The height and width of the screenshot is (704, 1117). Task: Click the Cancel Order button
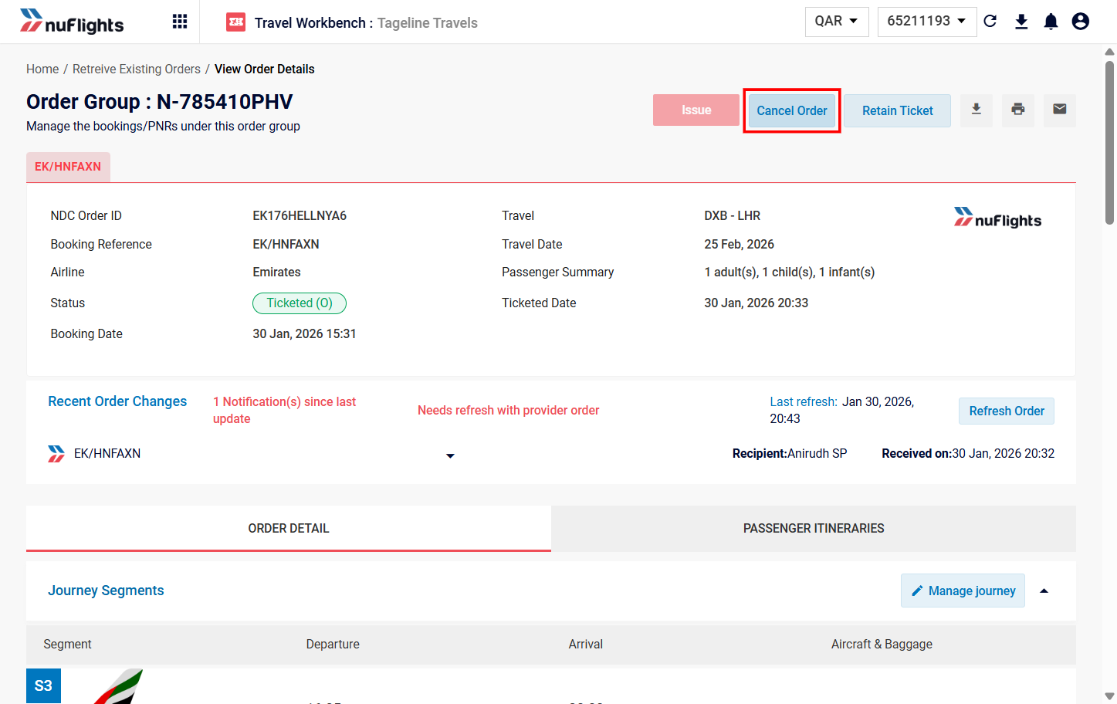tap(792, 110)
